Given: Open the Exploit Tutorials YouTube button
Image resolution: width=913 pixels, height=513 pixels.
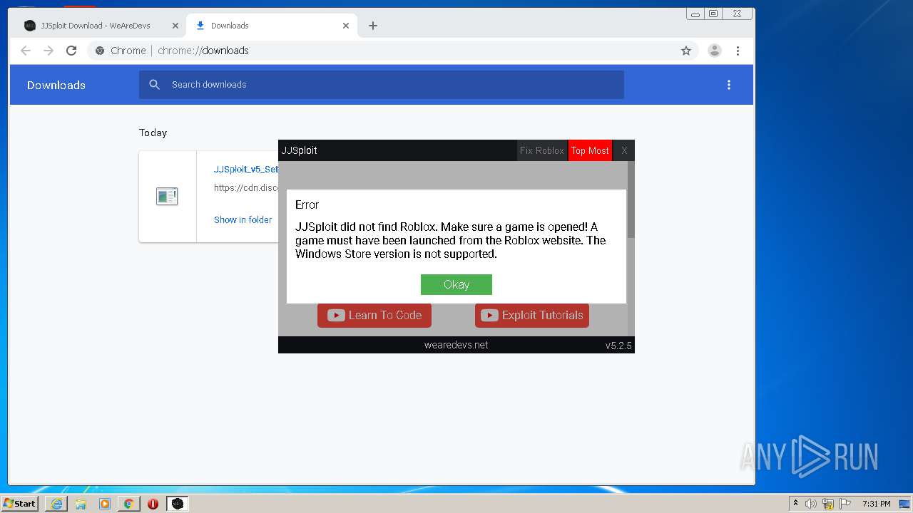Looking at the screenshot, I should point(532,316).
